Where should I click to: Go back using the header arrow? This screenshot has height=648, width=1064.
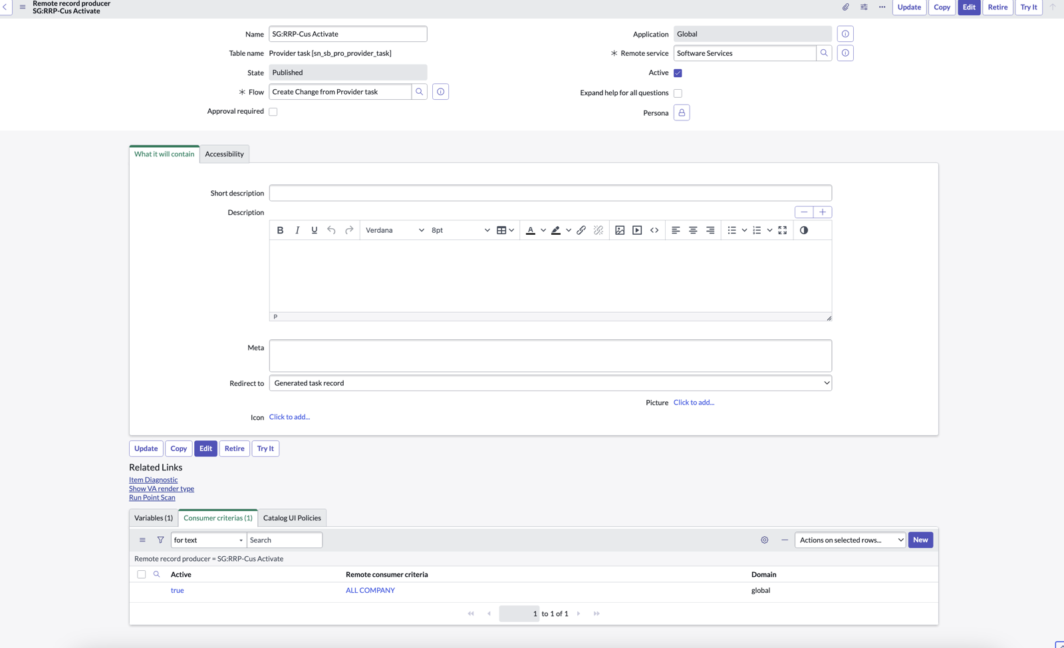point(5,7)
